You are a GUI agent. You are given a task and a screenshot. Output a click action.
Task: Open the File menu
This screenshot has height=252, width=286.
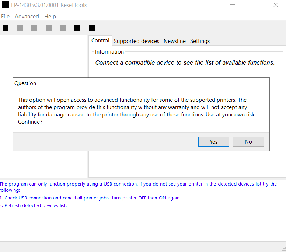[6, 17]
